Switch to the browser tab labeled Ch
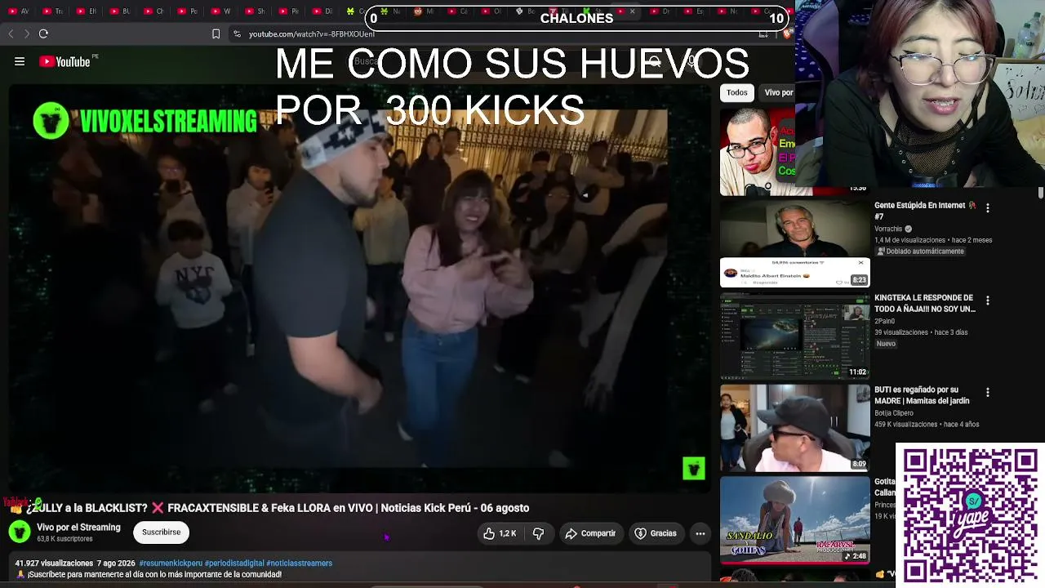The width and height of the screenshot is (1045, 588). (x=153, y=11)
